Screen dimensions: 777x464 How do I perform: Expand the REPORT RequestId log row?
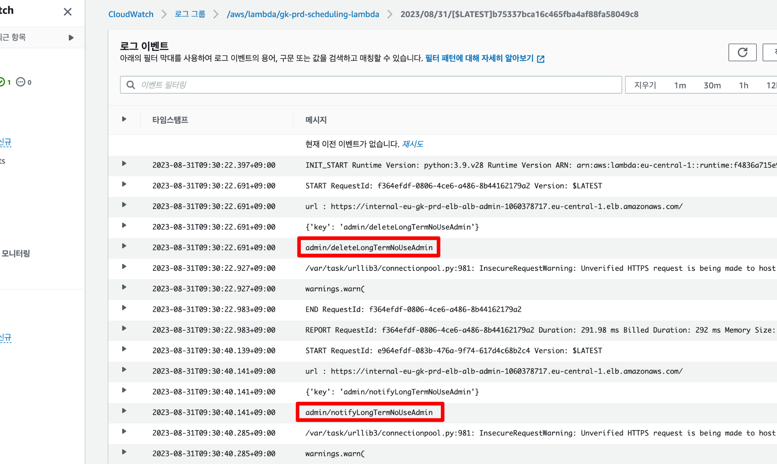coord(124,329)
